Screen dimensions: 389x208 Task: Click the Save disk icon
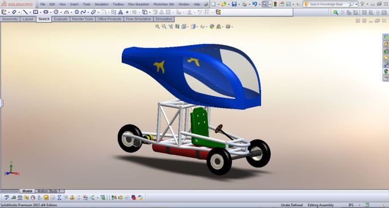point(234,4)
